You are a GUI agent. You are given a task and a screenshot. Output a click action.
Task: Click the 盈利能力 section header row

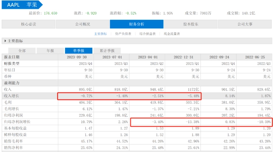tap(137, 83)
